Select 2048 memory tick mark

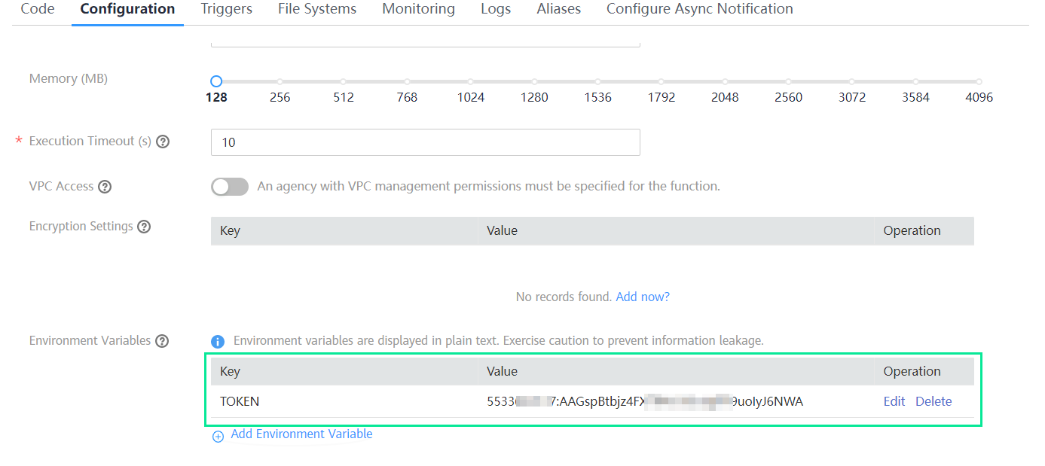(725, 81)
